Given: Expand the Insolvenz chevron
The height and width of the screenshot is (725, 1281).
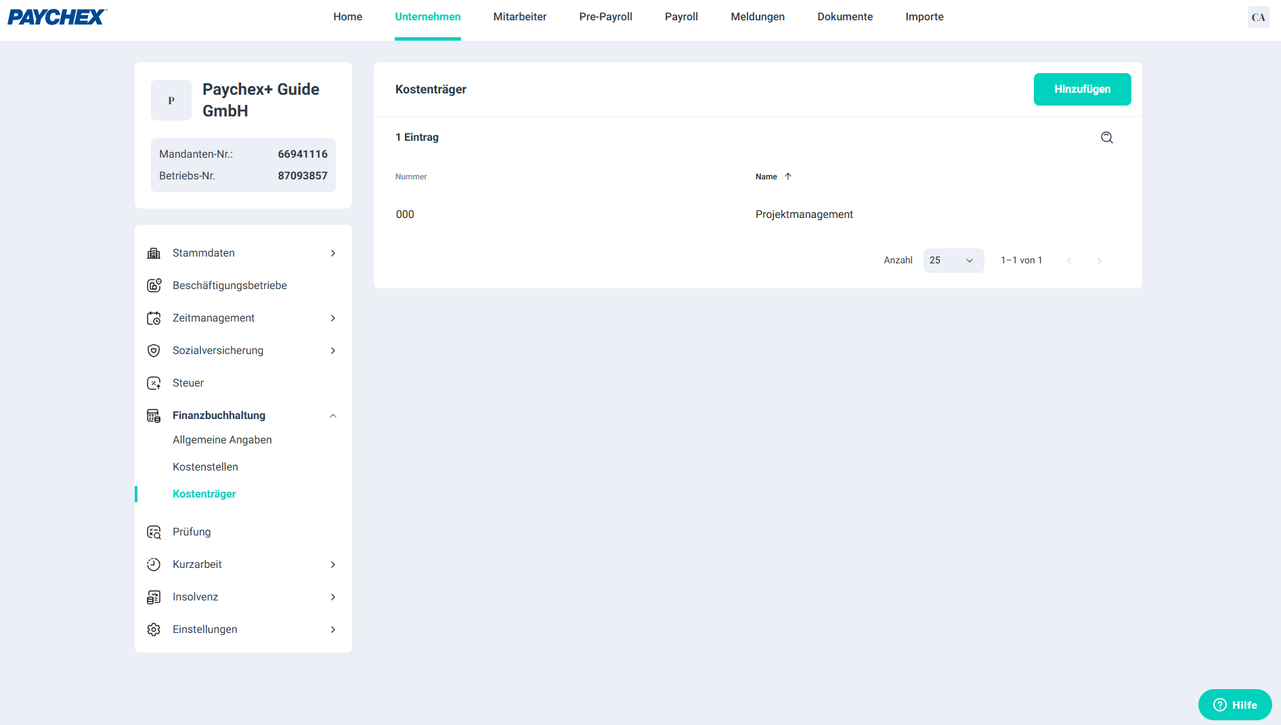Looking at the screenshot, I should (x=333, y=597).
